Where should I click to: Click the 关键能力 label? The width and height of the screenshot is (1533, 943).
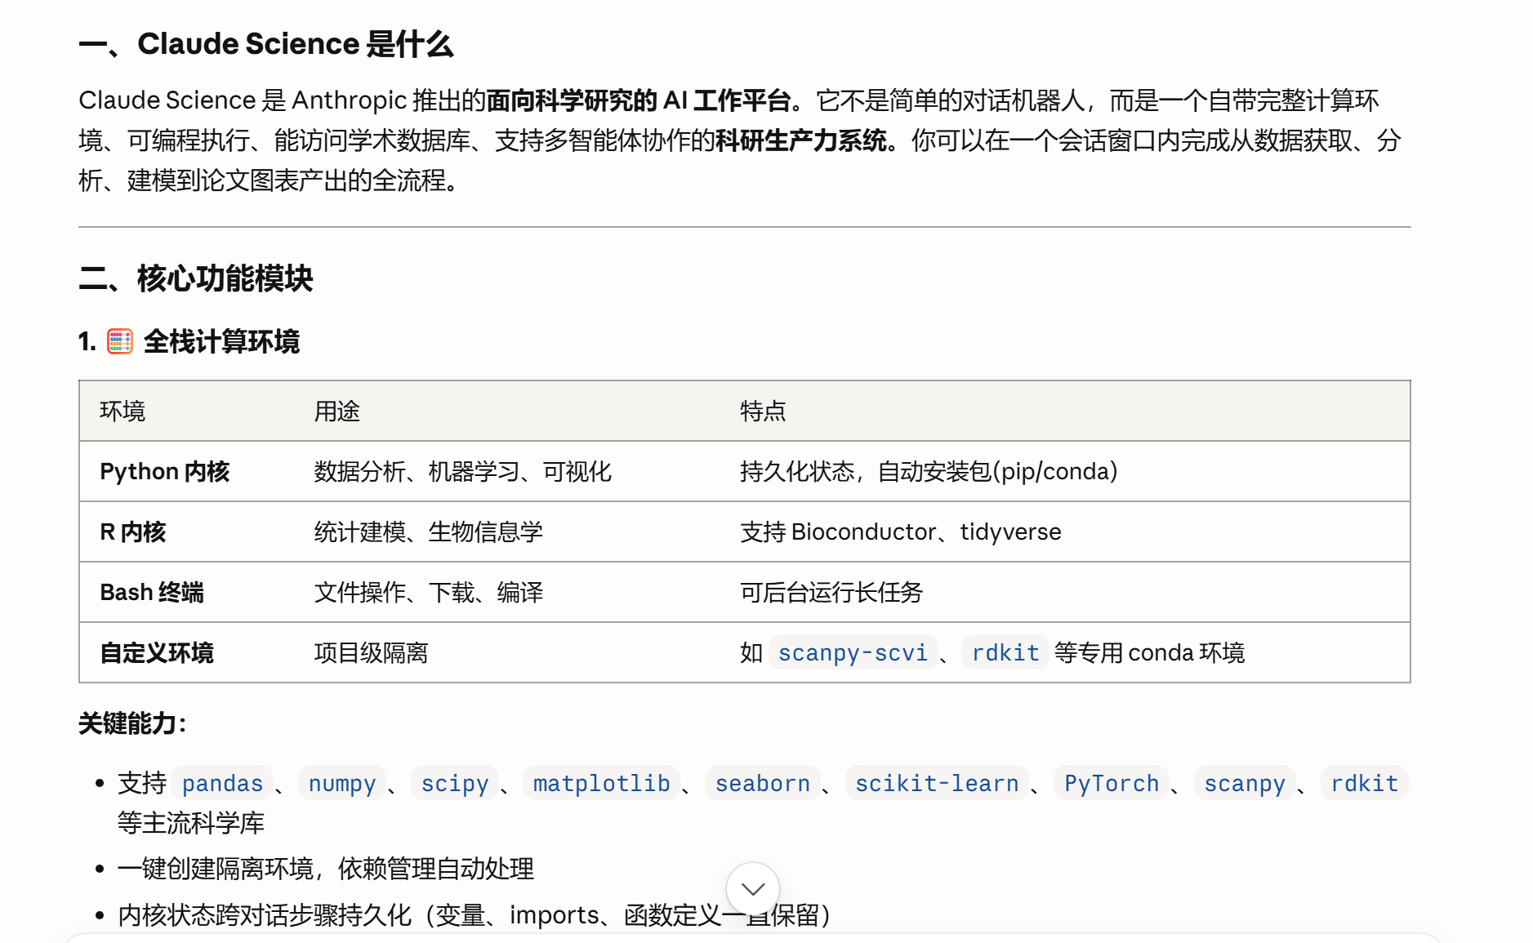pyautogui.click(x=133, y=723)
